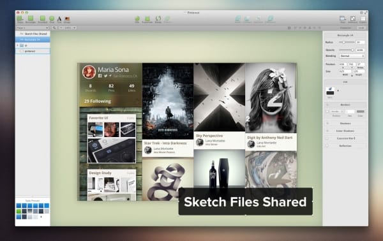This screenshot has width=383, height=241.
Task: Click the Radius value field
Action: [x=361, y=42]
